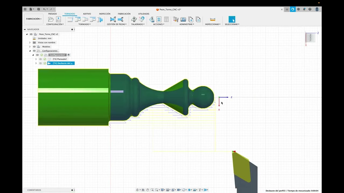Show the [T4] Desbaste toolpath
The width and height of the screenshot is (344, 193).
(41, 63)
